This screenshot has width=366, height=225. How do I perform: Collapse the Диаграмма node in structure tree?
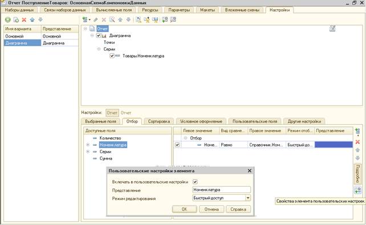coord(92,35)
